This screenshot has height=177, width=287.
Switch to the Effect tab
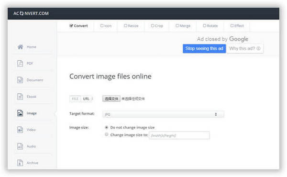tap(237, 26)
